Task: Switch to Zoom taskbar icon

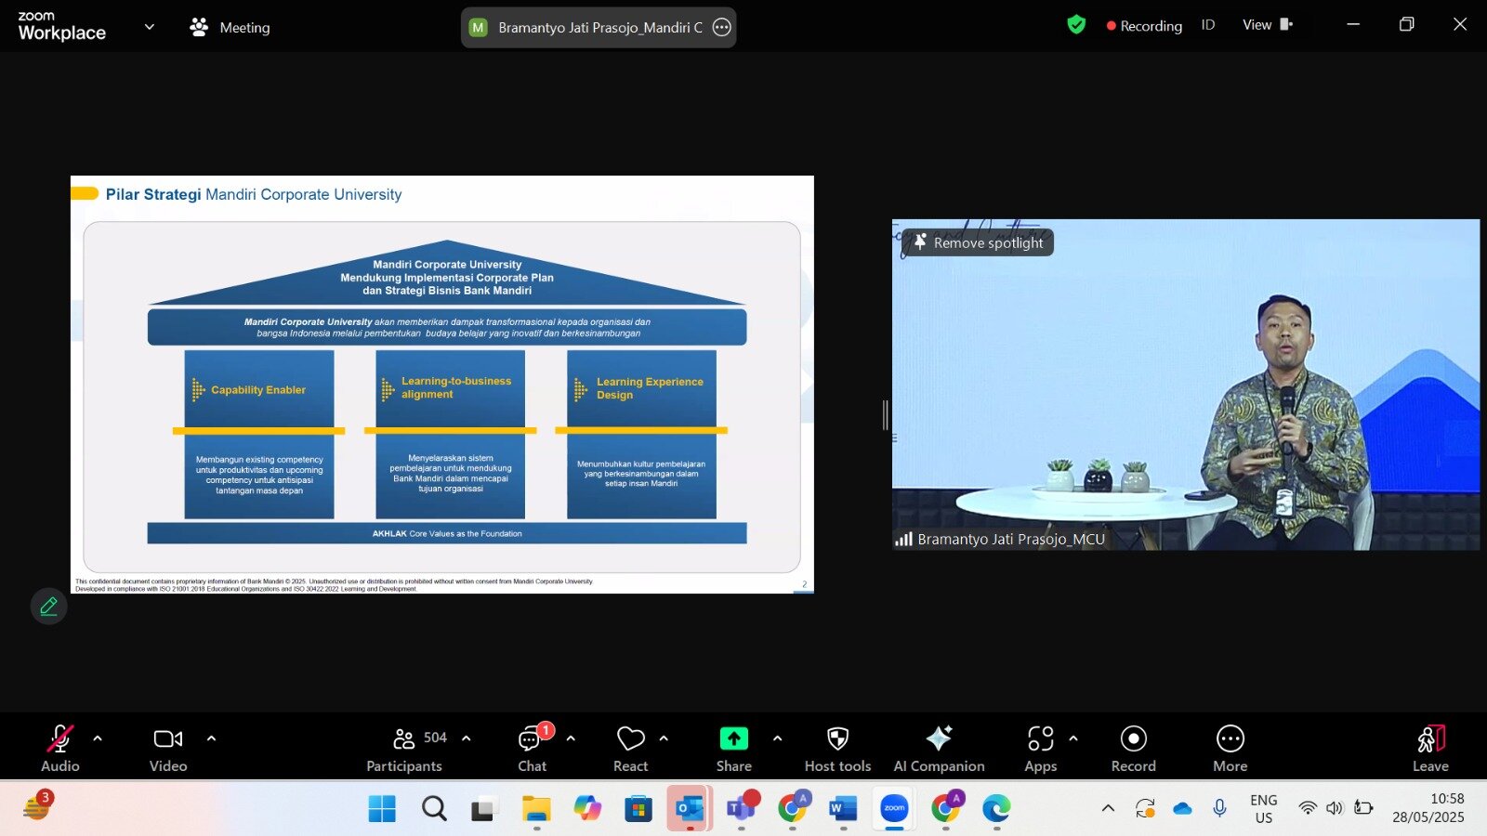Action: click(894, 809)
